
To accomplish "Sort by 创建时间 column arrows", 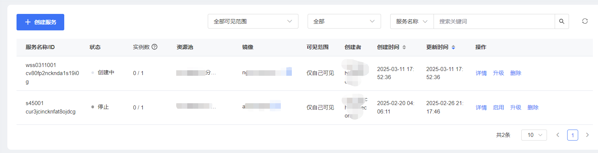I will pyautogui.click(x=404, y=47).
